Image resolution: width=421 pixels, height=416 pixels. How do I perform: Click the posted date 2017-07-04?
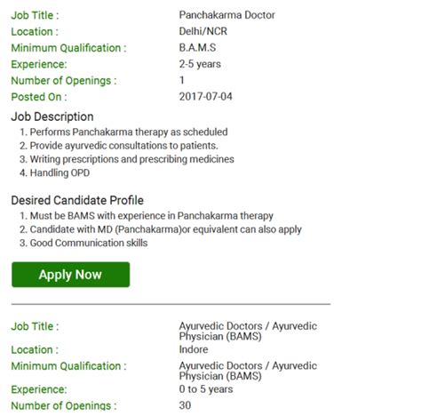pos(205,96)
